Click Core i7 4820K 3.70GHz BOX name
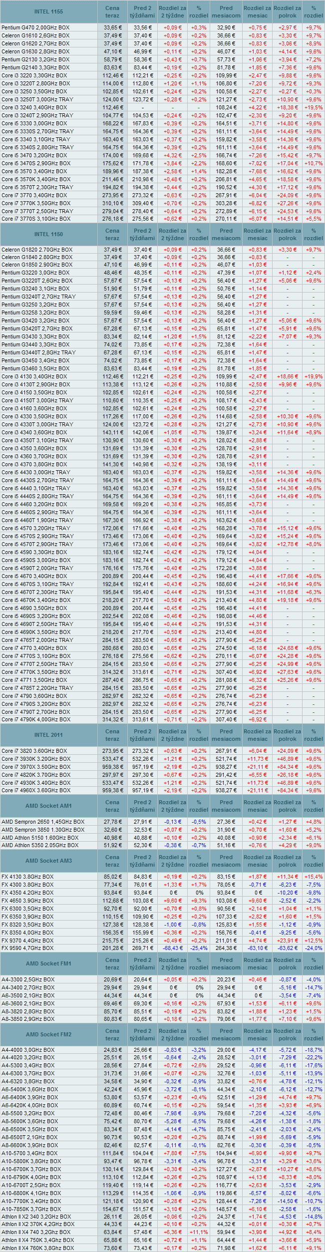 36,775
